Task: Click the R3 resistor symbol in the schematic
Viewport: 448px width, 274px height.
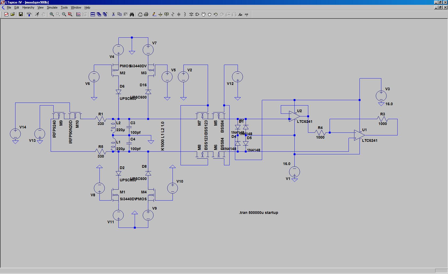Action: (382, 119)
